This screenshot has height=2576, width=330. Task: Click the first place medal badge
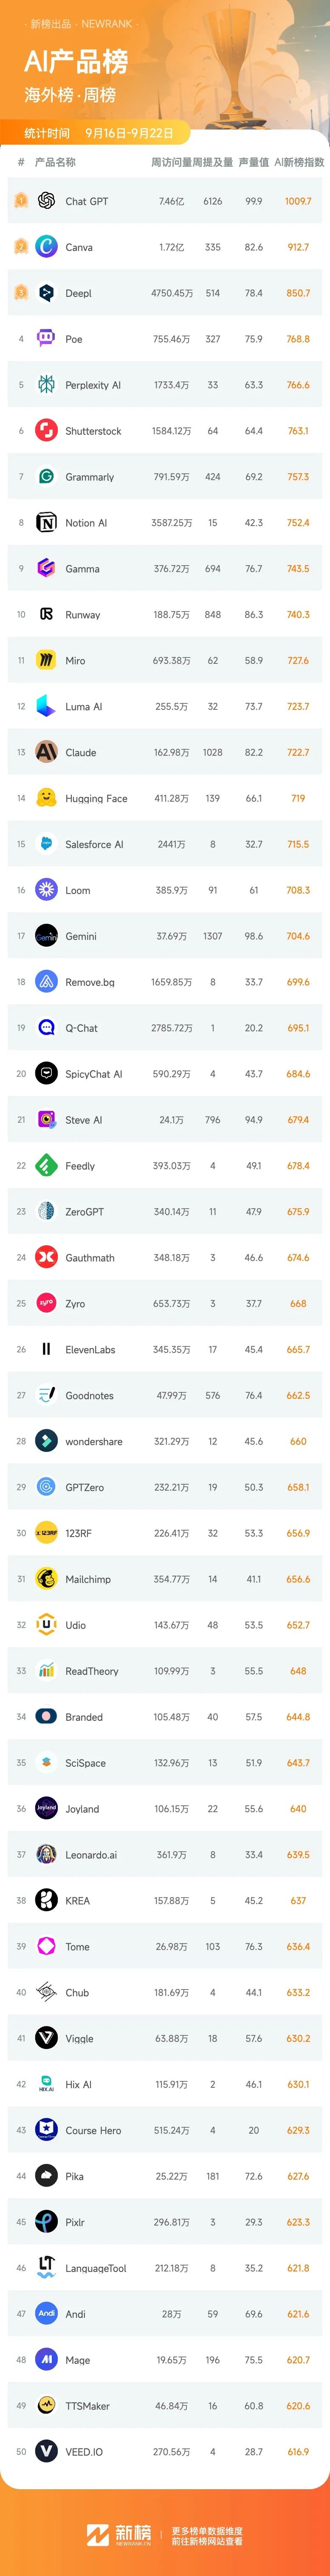point(20,201)
